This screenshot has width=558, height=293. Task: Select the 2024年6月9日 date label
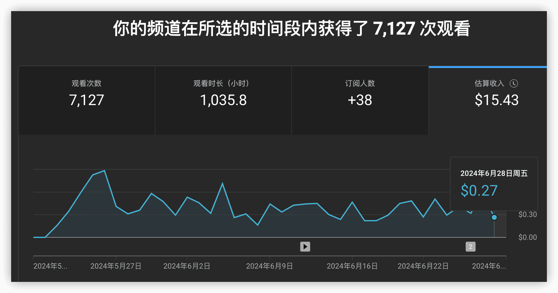point(269,266)
